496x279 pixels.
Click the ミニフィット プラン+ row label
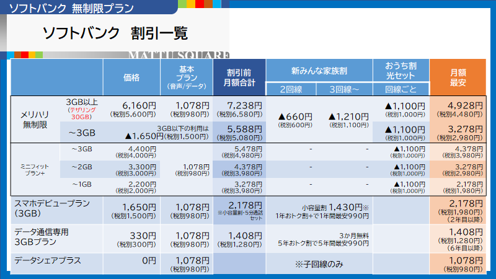tap(35, 169)
